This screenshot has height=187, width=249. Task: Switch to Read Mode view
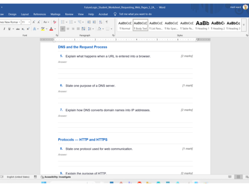click(230, 177)
